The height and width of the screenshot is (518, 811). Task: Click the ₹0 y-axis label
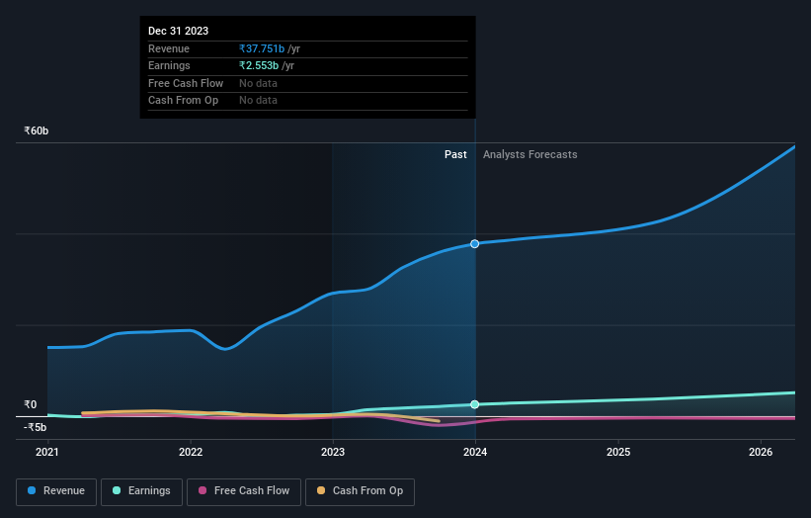(31, 404)
